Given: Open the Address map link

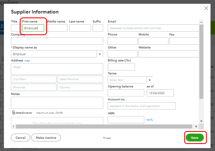Looking at the screenshot, I should click(x=27, y=61).
